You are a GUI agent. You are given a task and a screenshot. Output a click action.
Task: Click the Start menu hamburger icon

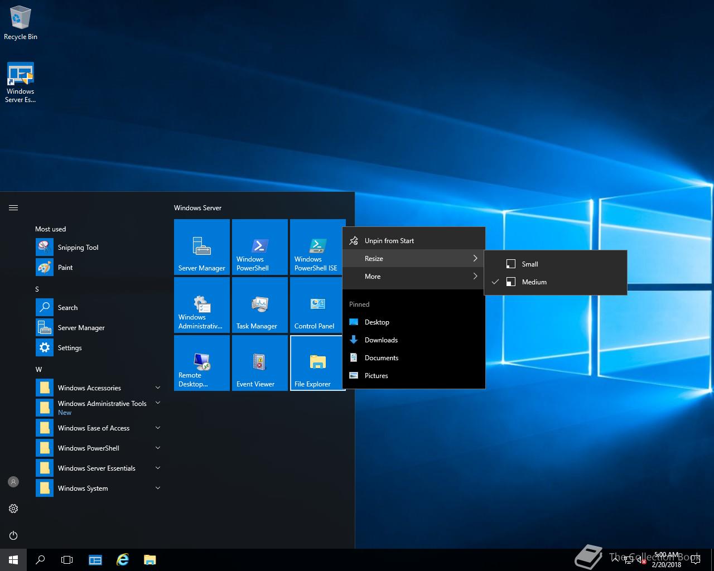(x=13, y=207)
